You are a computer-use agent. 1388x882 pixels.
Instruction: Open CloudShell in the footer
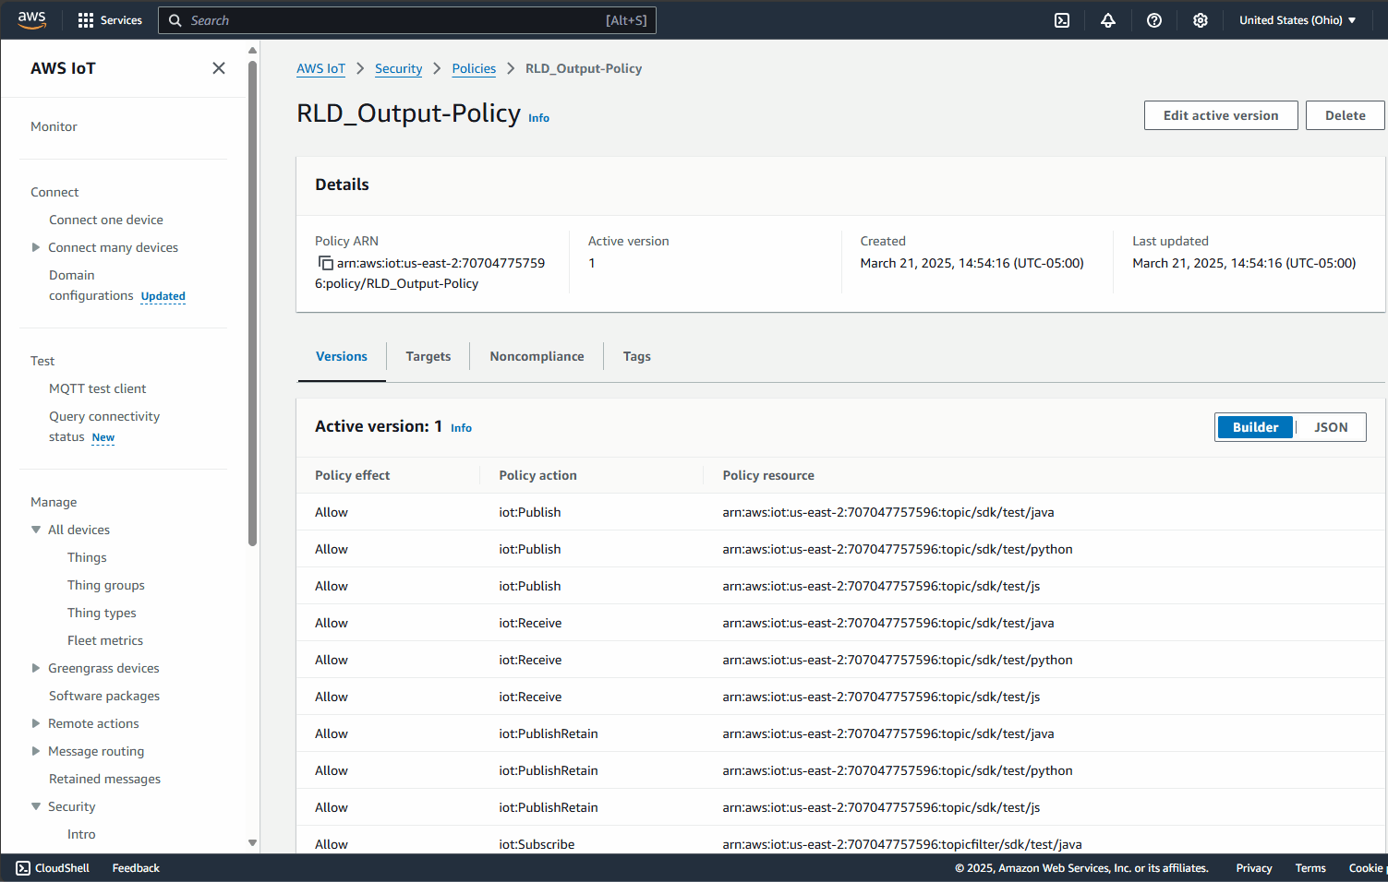[x=53, y=868]
